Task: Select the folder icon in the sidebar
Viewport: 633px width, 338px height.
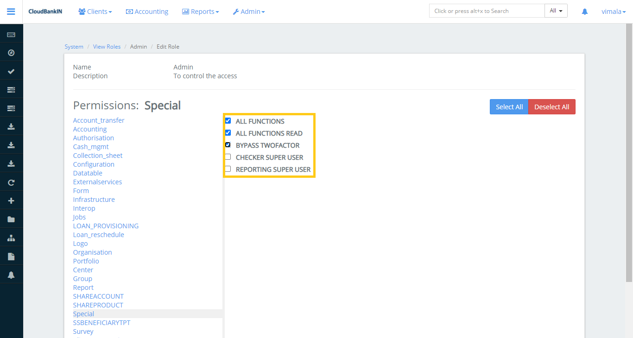Action: click(x=12, y=219)
